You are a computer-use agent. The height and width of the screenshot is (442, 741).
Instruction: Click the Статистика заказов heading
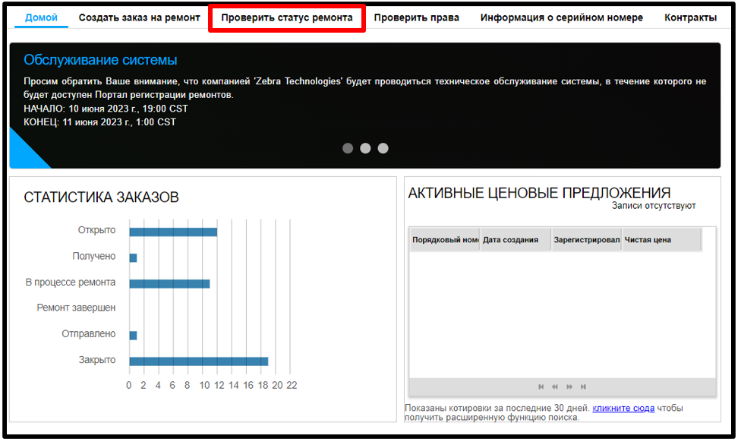pos(101,197)
